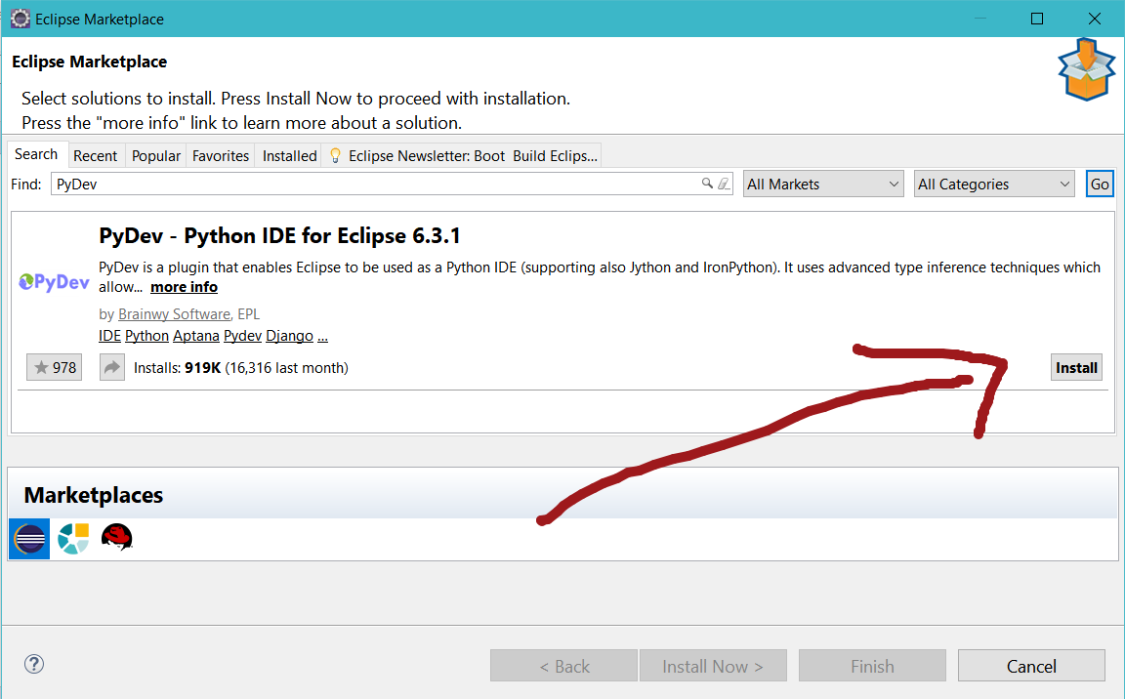Clear search text with the eraser icon
The image size is (1125, 699).
click(x=723, y=184)
